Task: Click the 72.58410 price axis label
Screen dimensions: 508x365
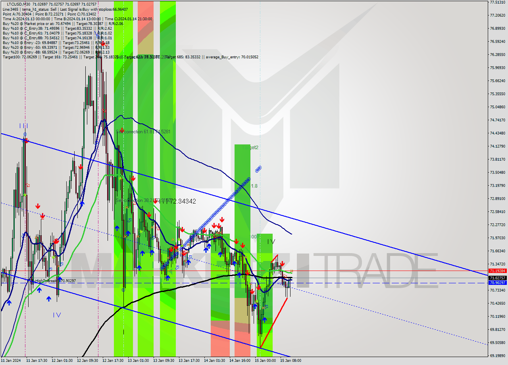Action: coord(498,211)
